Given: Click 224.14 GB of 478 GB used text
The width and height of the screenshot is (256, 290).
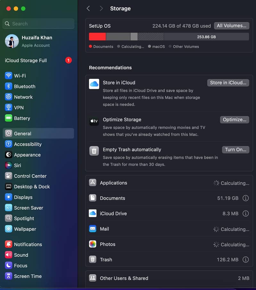Looking at the screenshot, I should tap(181, 26).
